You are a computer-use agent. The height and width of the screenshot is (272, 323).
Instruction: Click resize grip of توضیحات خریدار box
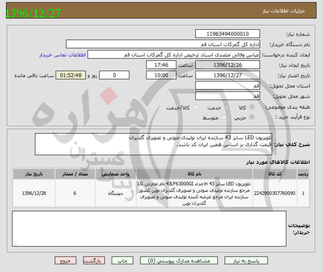(15, 244)
